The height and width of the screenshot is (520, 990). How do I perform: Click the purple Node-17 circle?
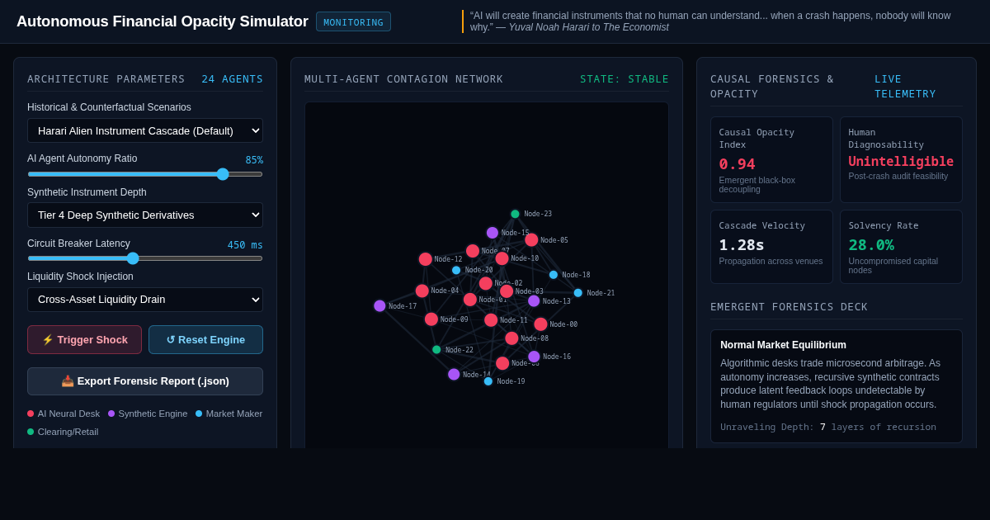tap(379, 305)
